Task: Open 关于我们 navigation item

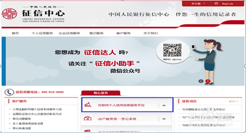Action: pos(151,33)
